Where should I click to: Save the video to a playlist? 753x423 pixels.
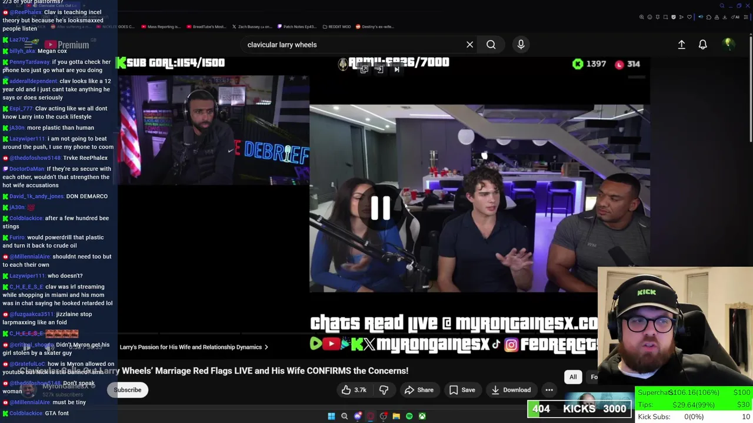(462, 390)
